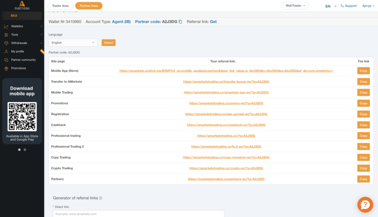The image size is (378, 217).
Task: Copy partner code with clipboard icon
Action: [180, 22]
